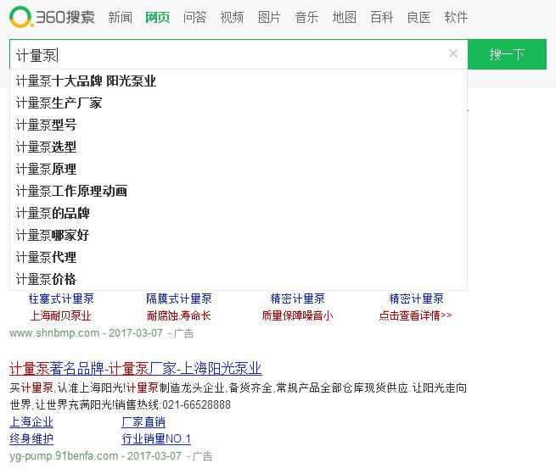Image resolution: width=556 pixels, height=474 pixels.
Task: Open the 行业销量NO.1 sublink
Action: click(156, 438)
